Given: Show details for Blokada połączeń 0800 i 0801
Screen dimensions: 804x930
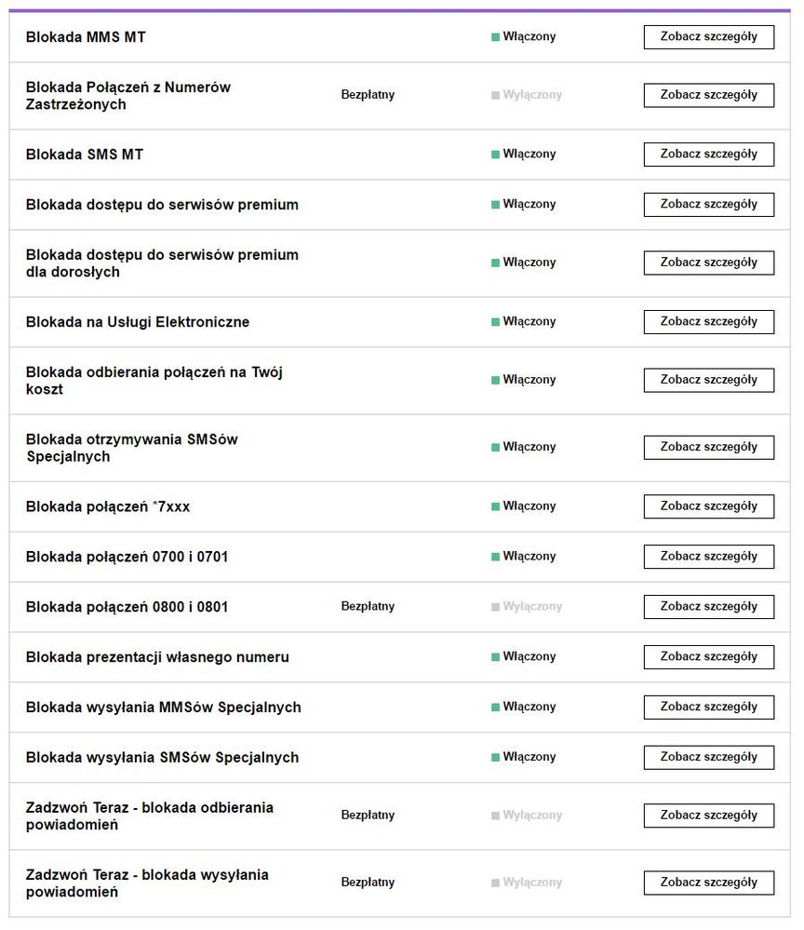Looking at the screenshot, I should tap(708, 607).
